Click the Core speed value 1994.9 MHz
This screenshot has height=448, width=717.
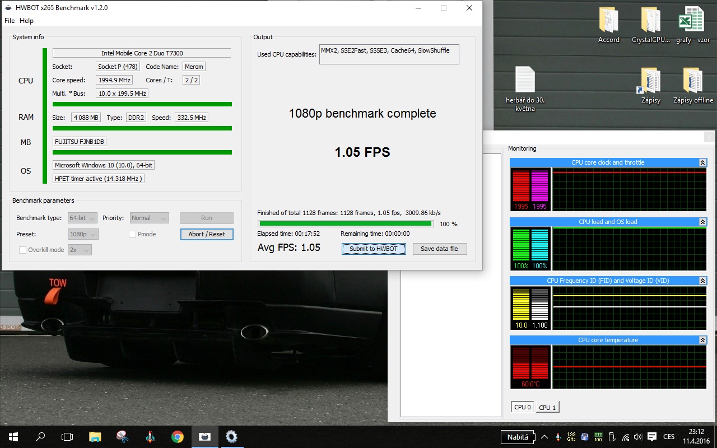(114, 80)
